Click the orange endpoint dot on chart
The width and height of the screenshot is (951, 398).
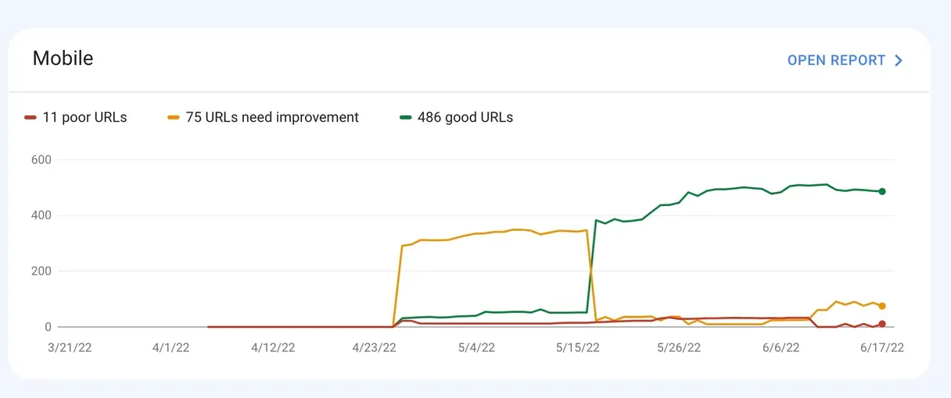pyautogui.click(x=882, y=306)
